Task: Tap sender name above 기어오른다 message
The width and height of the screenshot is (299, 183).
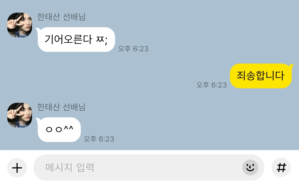Action: 61,17
